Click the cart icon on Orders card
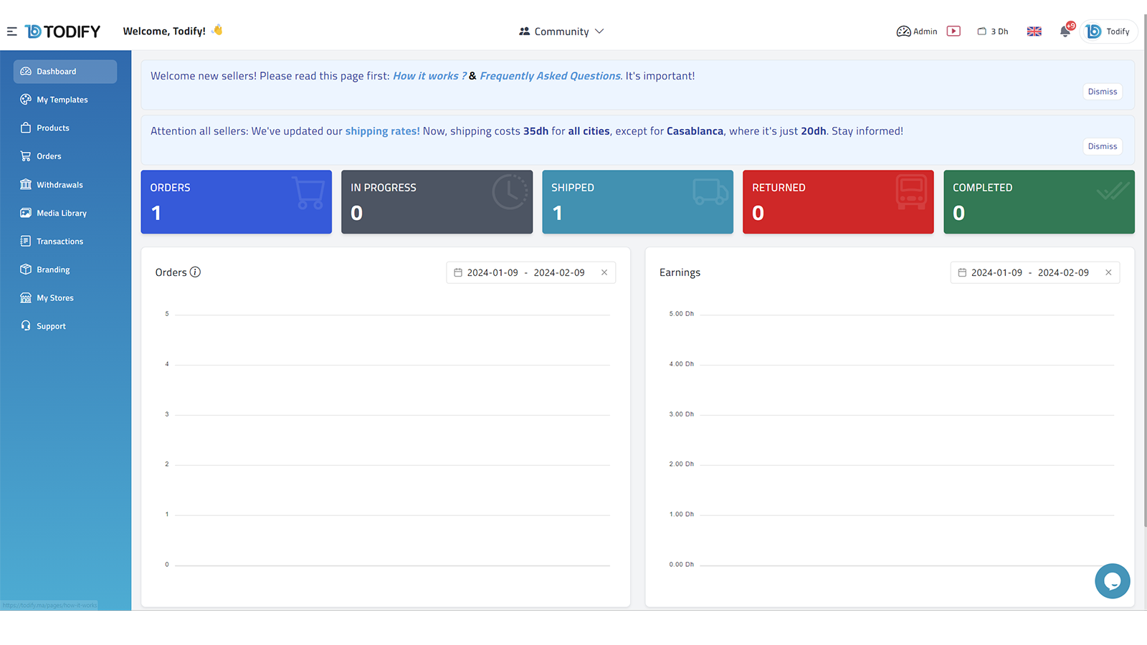This screenshot has width=1147, height=645. tap(309, 192)
